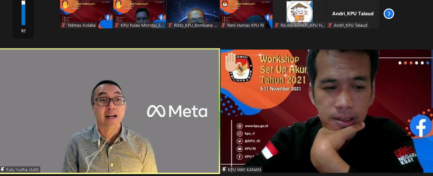Click muted mic icon beside Rizky_KPU_Bombana
This screenshot has height=176, width=433.
[x=170, y=25]
